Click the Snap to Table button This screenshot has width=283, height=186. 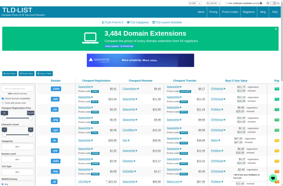(44, 74)
